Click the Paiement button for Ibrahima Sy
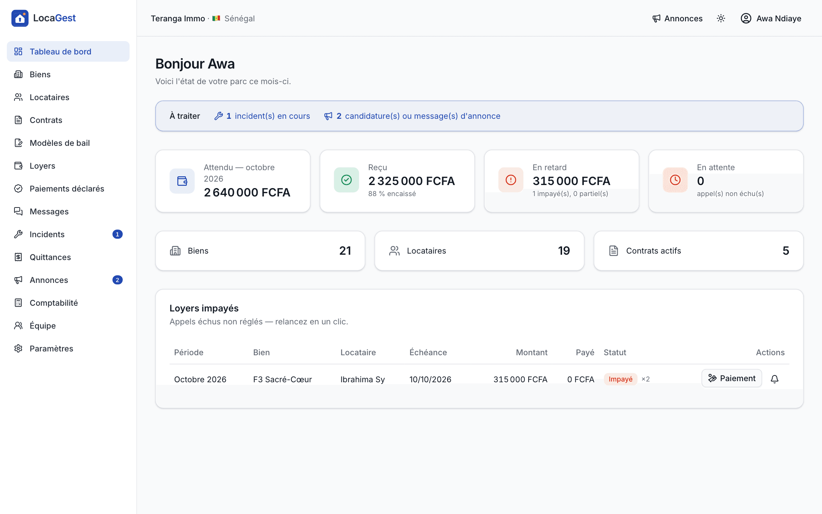The width and height of the screenshot is (822, 514). tap(731, 378)
